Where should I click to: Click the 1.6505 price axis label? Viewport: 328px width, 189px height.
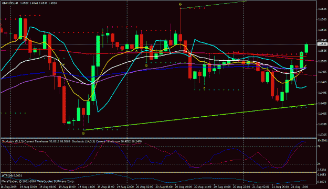coord(322,61)
